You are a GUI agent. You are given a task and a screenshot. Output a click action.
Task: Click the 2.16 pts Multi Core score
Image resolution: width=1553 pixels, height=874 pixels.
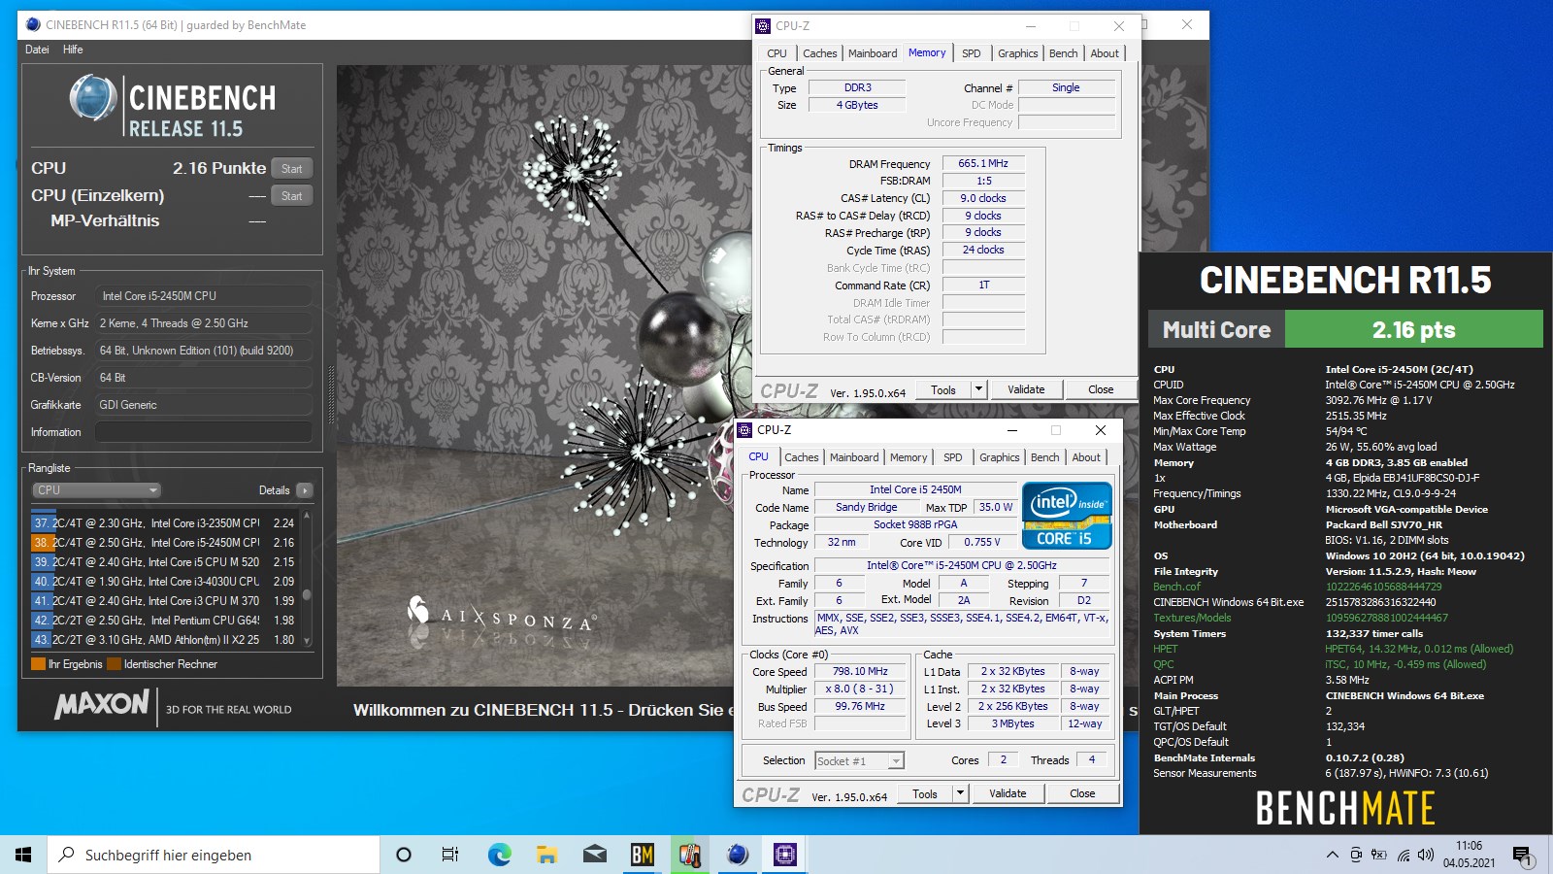pyautogui.click(x=1413, y=329)
